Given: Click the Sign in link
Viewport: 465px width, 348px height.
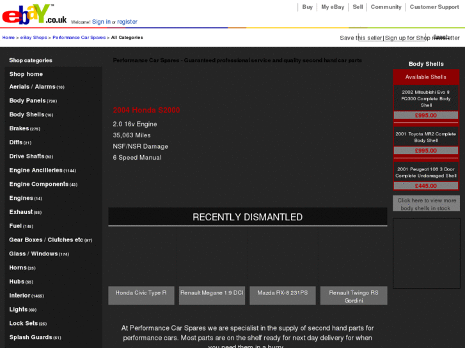Looking at the screenshot, I should [x=101, y=22].
